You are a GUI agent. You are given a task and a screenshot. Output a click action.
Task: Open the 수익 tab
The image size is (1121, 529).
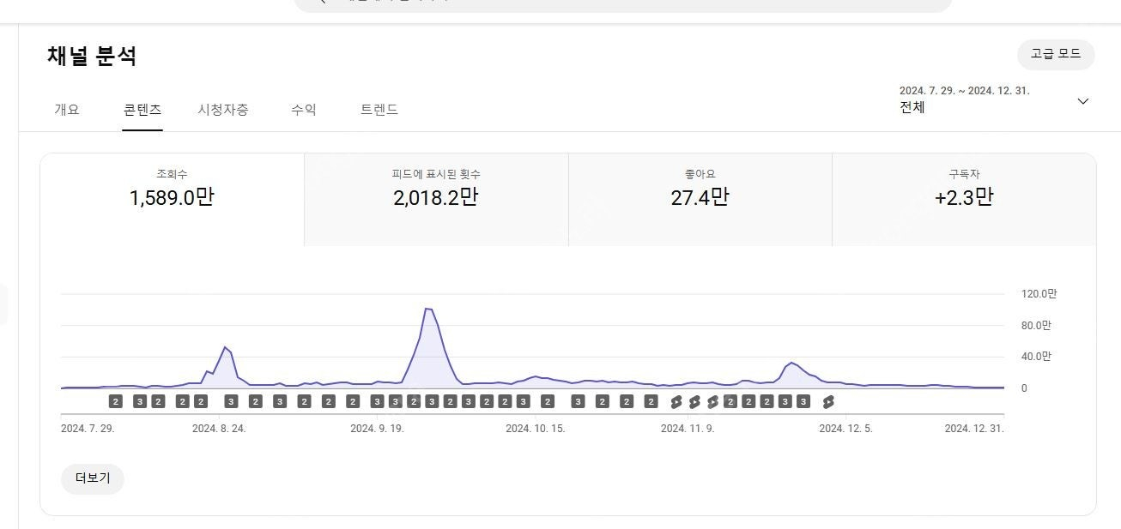(x=302, y=109)
